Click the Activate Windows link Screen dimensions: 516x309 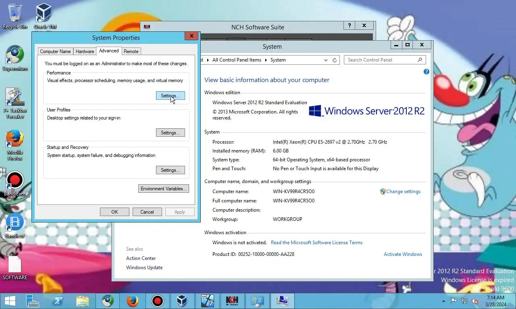[403, 254]
